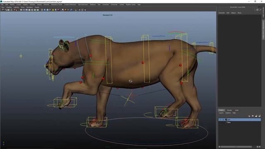Image resolution: width=265 pixels, height=149 pixels.
Task: Open the viewport Show menu
Action: (x=23, y=7)
